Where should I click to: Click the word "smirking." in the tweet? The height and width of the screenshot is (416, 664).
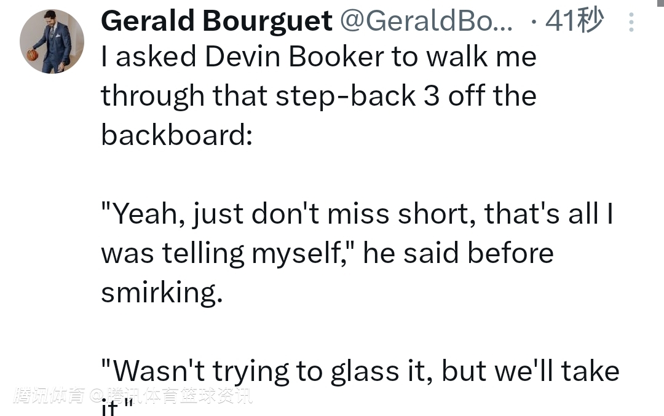161,292
